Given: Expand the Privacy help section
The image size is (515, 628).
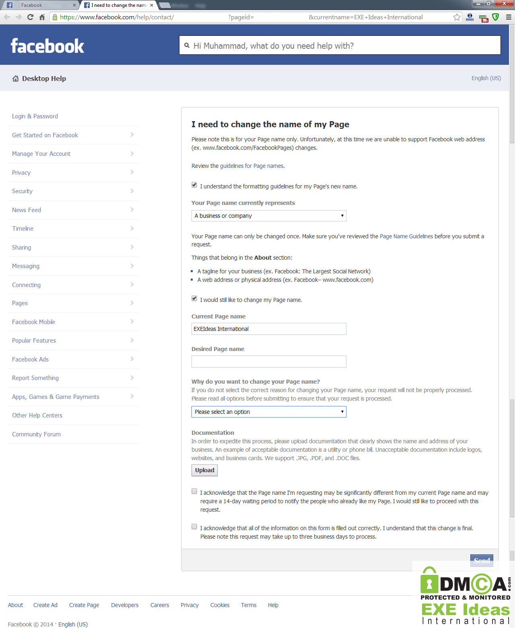Looking at the screenshot, I should (x=73, y=173).
